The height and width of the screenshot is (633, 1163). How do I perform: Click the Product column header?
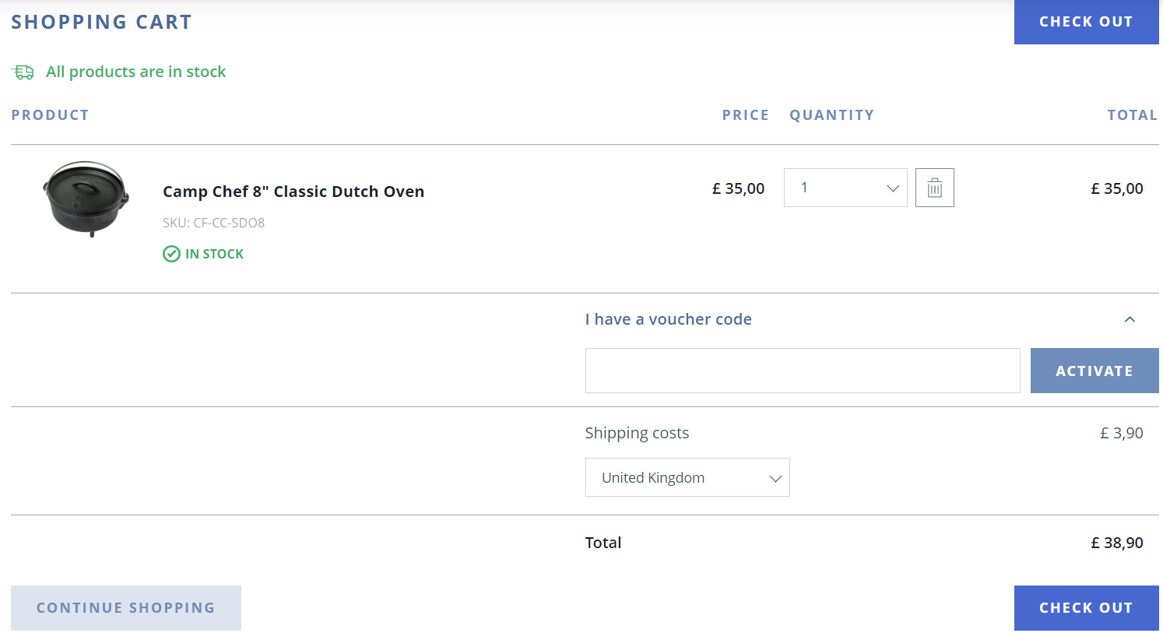click(50, 115)
